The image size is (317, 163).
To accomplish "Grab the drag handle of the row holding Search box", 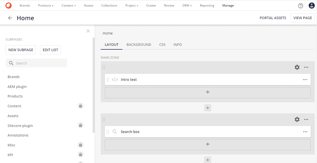I will tap(104, 119).
